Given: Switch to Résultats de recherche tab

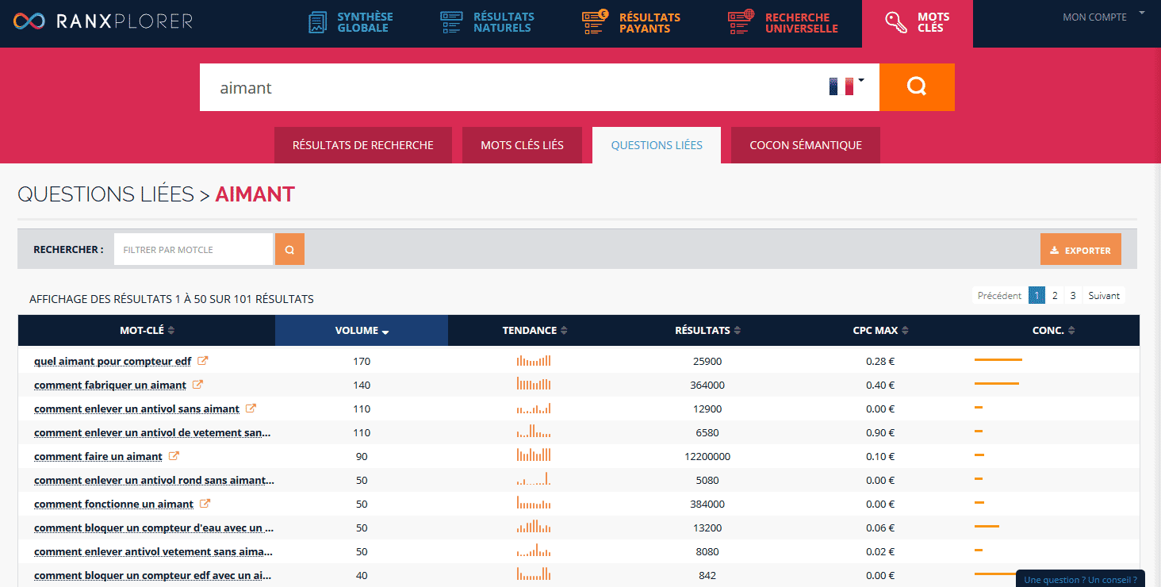Looking at the screenshot, I should [x=363, y=145].
